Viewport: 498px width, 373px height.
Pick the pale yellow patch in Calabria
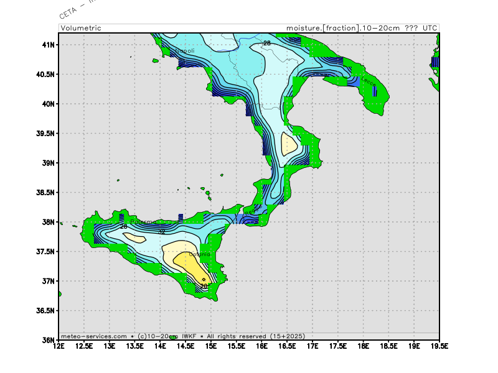[289, 144]
